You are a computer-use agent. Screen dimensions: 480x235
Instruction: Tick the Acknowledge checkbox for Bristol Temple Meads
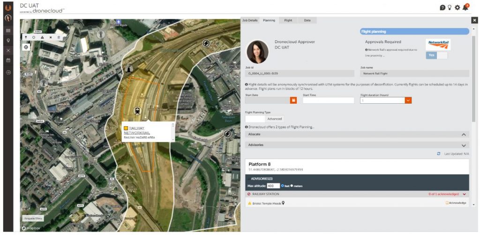[x=447, y=203]
